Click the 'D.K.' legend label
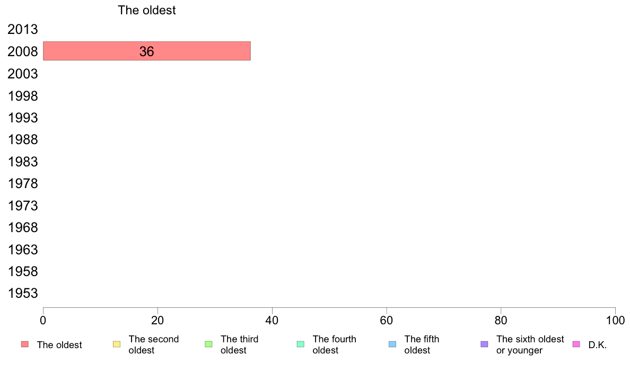Image resolution: width=630 pixels, height=390 pixels. coord(598,345)
